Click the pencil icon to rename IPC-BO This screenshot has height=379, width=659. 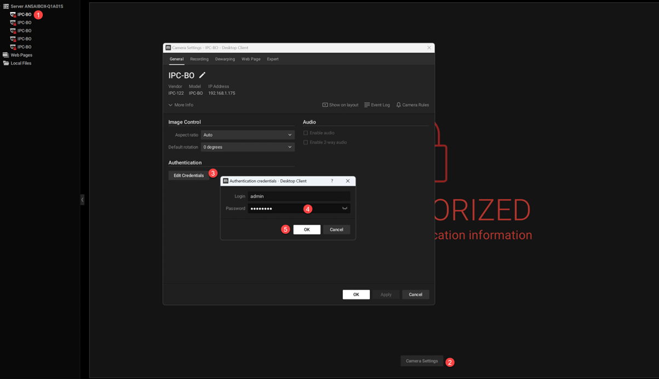pos(202,75)
